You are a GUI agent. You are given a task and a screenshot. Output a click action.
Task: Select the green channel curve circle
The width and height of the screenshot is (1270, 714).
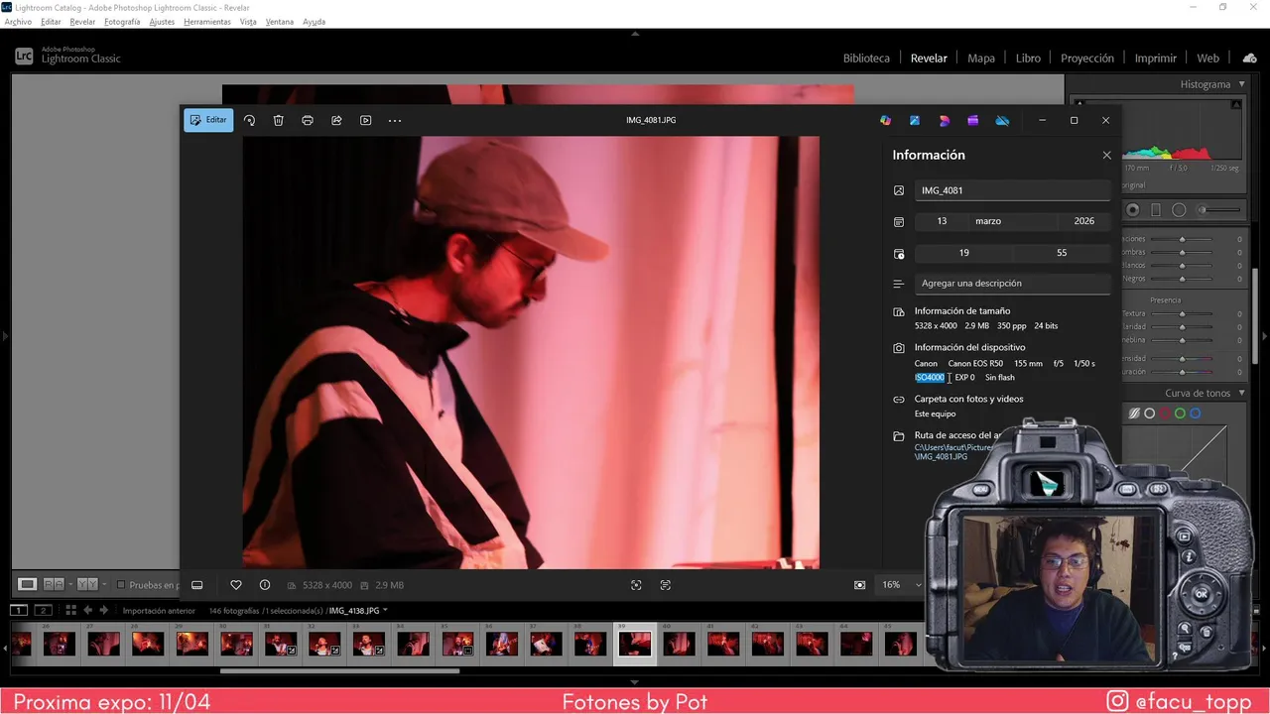click(1180, 414)
